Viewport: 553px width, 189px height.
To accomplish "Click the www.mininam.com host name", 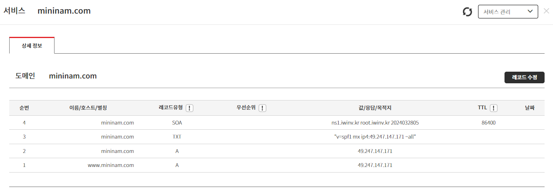I will pyautogui.click(x=111, y=165).
